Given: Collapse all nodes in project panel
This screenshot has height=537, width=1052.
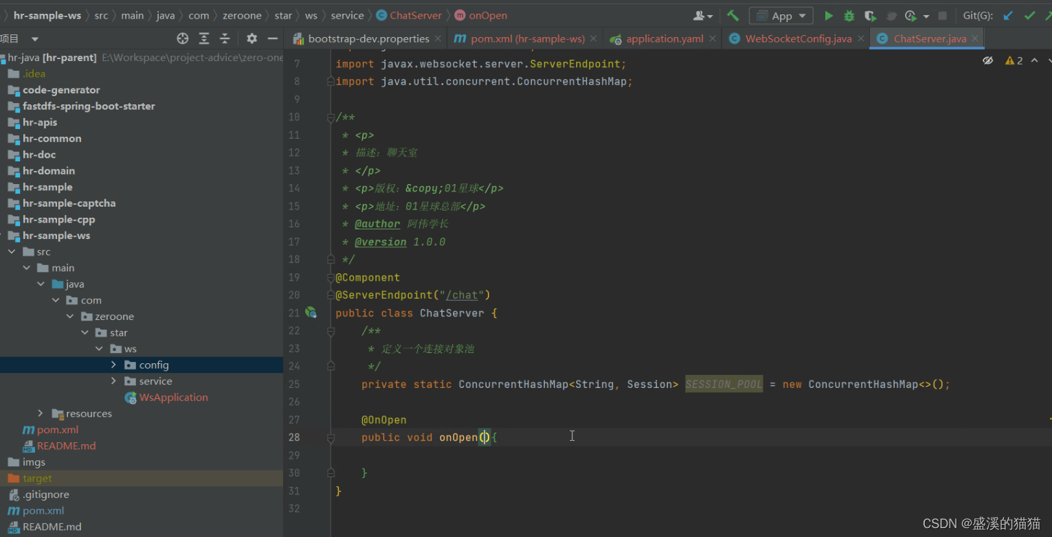Looking at the screenshot, I should coord(225,38).
